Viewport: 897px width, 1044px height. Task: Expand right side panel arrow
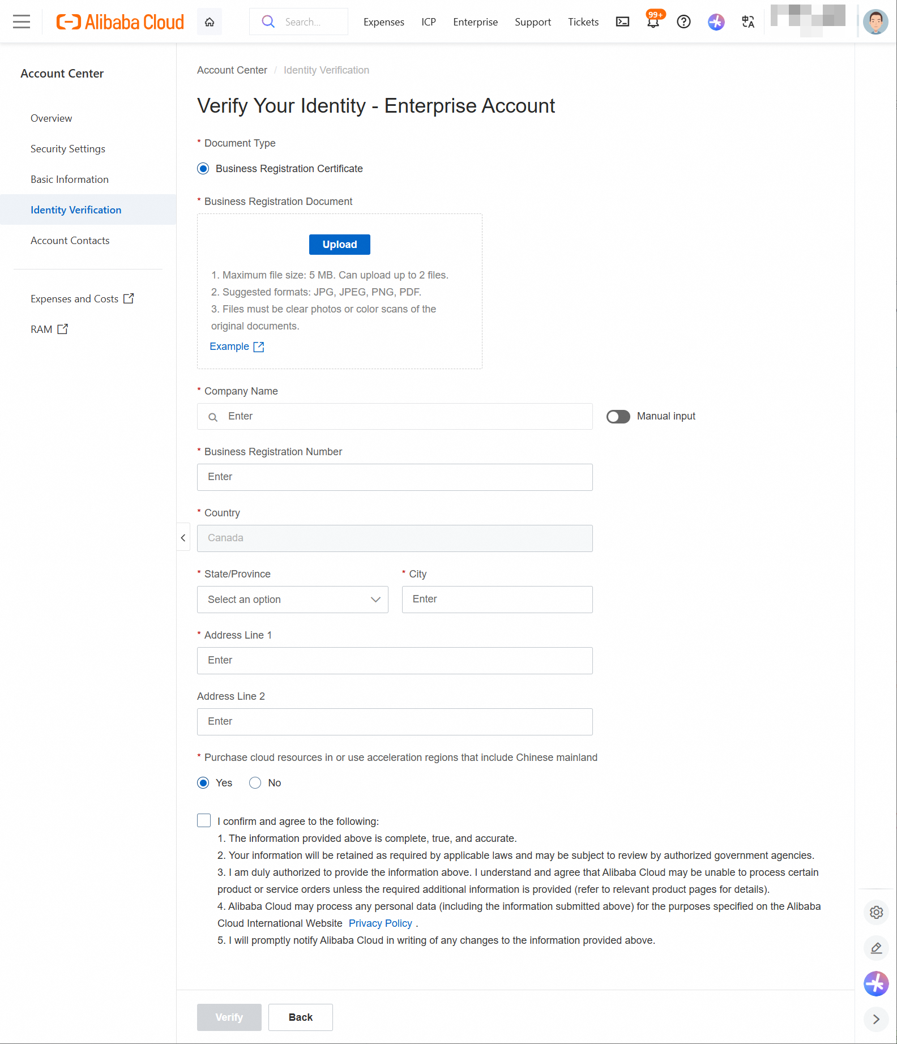[x=876, y=1019]
